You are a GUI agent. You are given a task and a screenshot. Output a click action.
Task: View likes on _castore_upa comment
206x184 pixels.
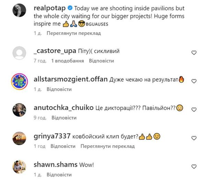68,61
